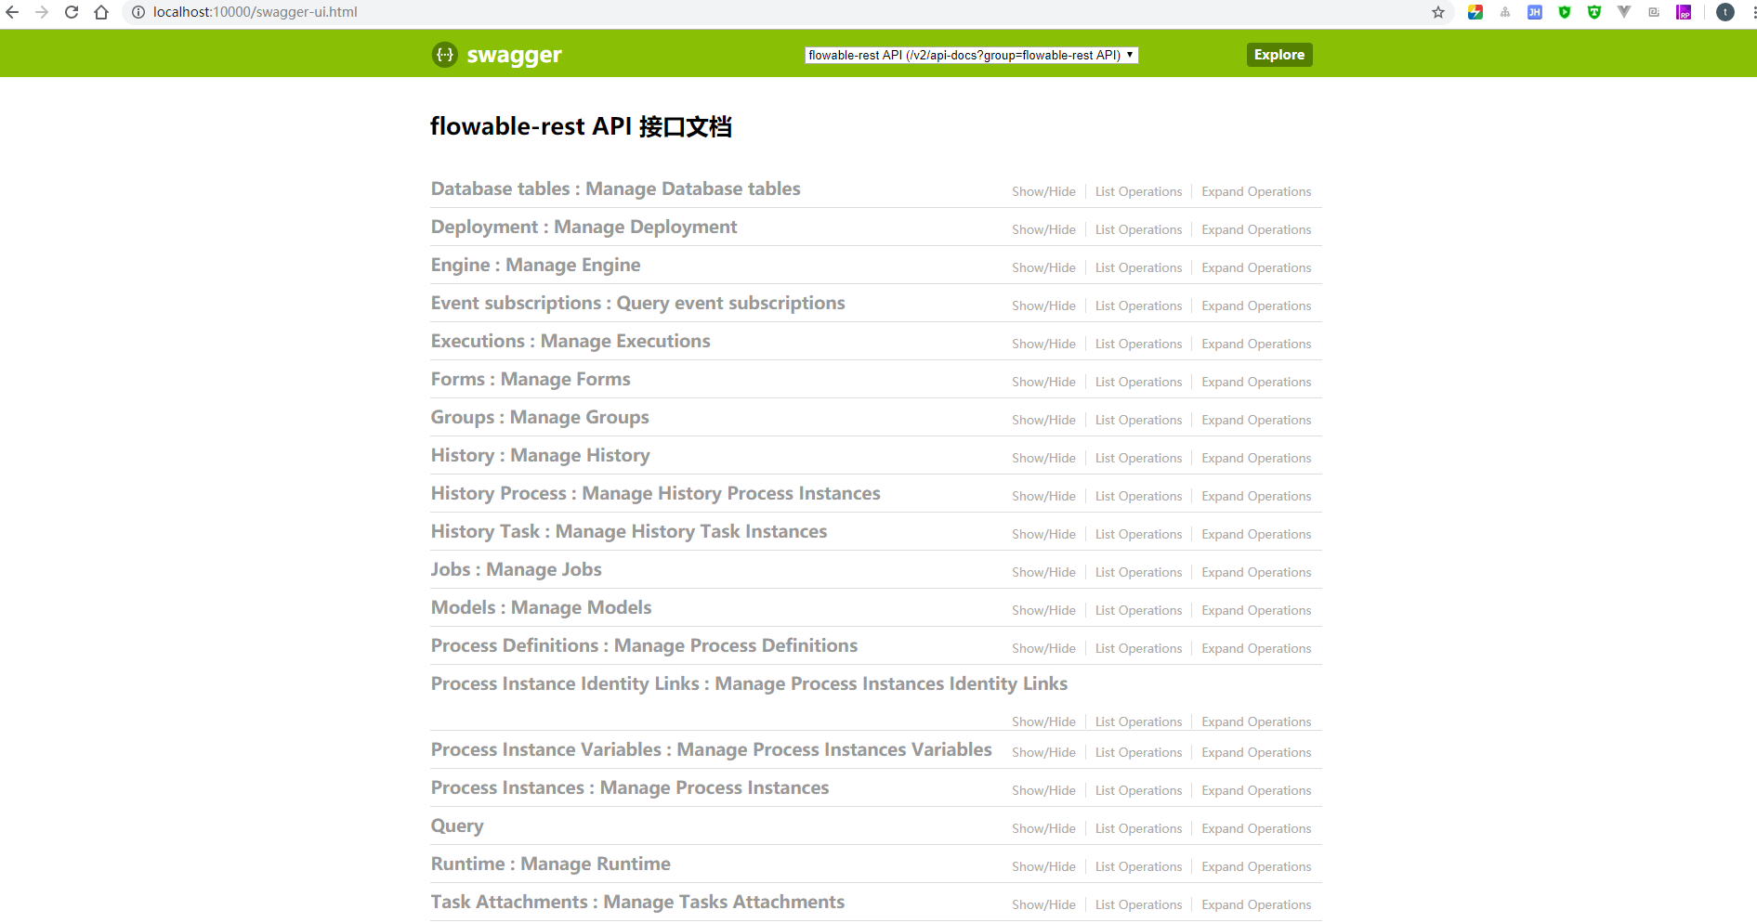Expand the Engine : Manage Engine heading
The width and height of the screenshot is (1757, 923).
535,265
